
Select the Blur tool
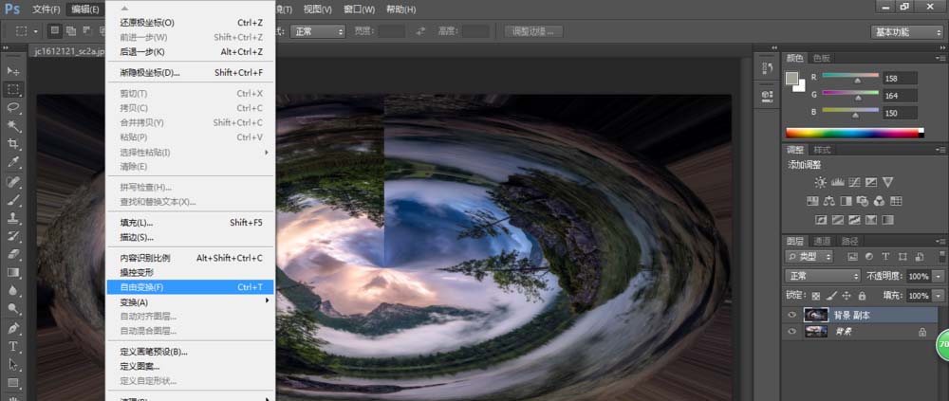[x=13, y=290]
